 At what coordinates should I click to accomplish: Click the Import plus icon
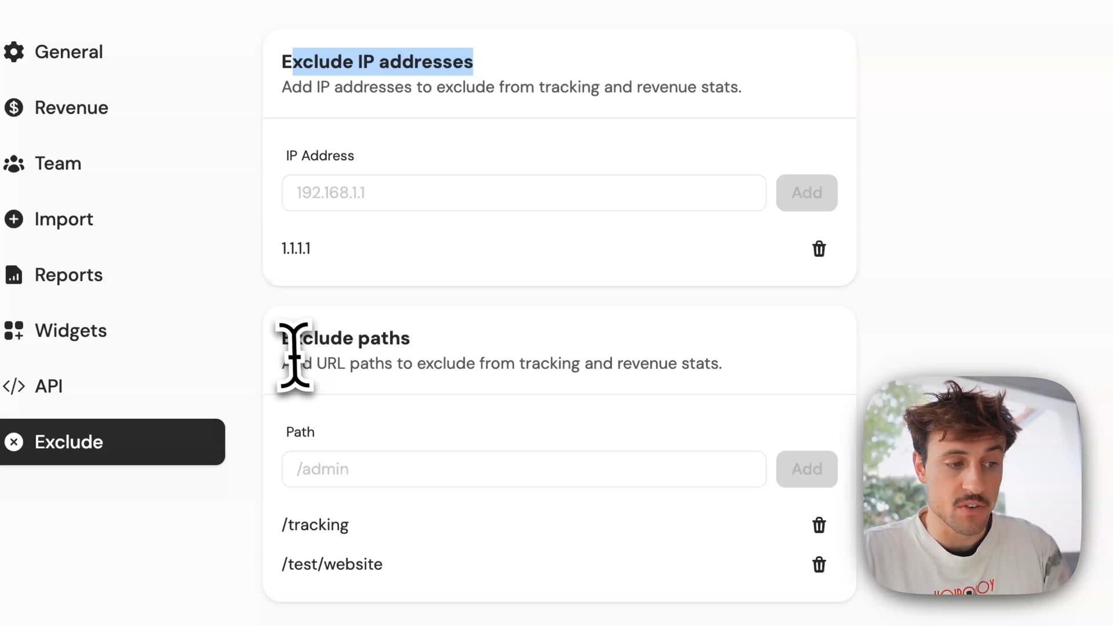(14, 219)
